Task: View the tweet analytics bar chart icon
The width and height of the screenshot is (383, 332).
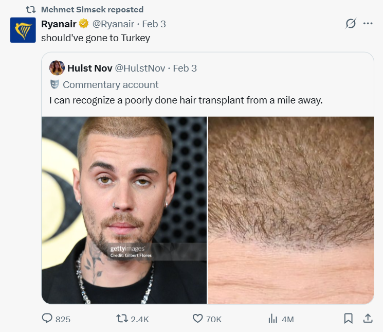Action: click(x=272, y=319)
